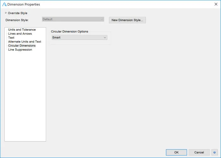This screenshot has height=158, width=221.
Task: Toggle the Override Style checkbox
Action: pyautogui.click(x=6, y=13)
